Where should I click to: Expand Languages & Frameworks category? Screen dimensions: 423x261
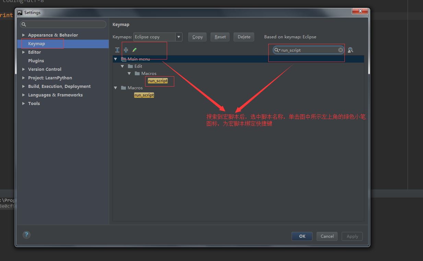tap(23, 95)
